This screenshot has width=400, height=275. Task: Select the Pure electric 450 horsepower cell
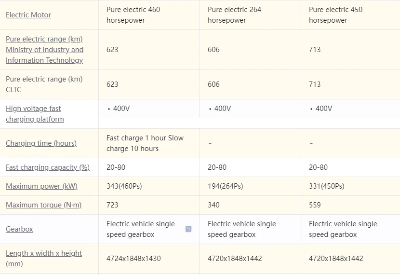point(336,15)
